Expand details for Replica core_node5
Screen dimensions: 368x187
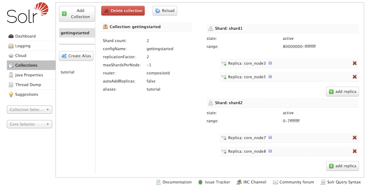pos(270,77)
